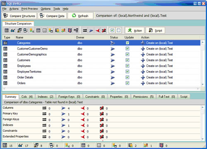Screen dimensions: 207x149
Task: Show identical objects with equal-sign filter
Action: pyautogui.click(x=85, y=31)
